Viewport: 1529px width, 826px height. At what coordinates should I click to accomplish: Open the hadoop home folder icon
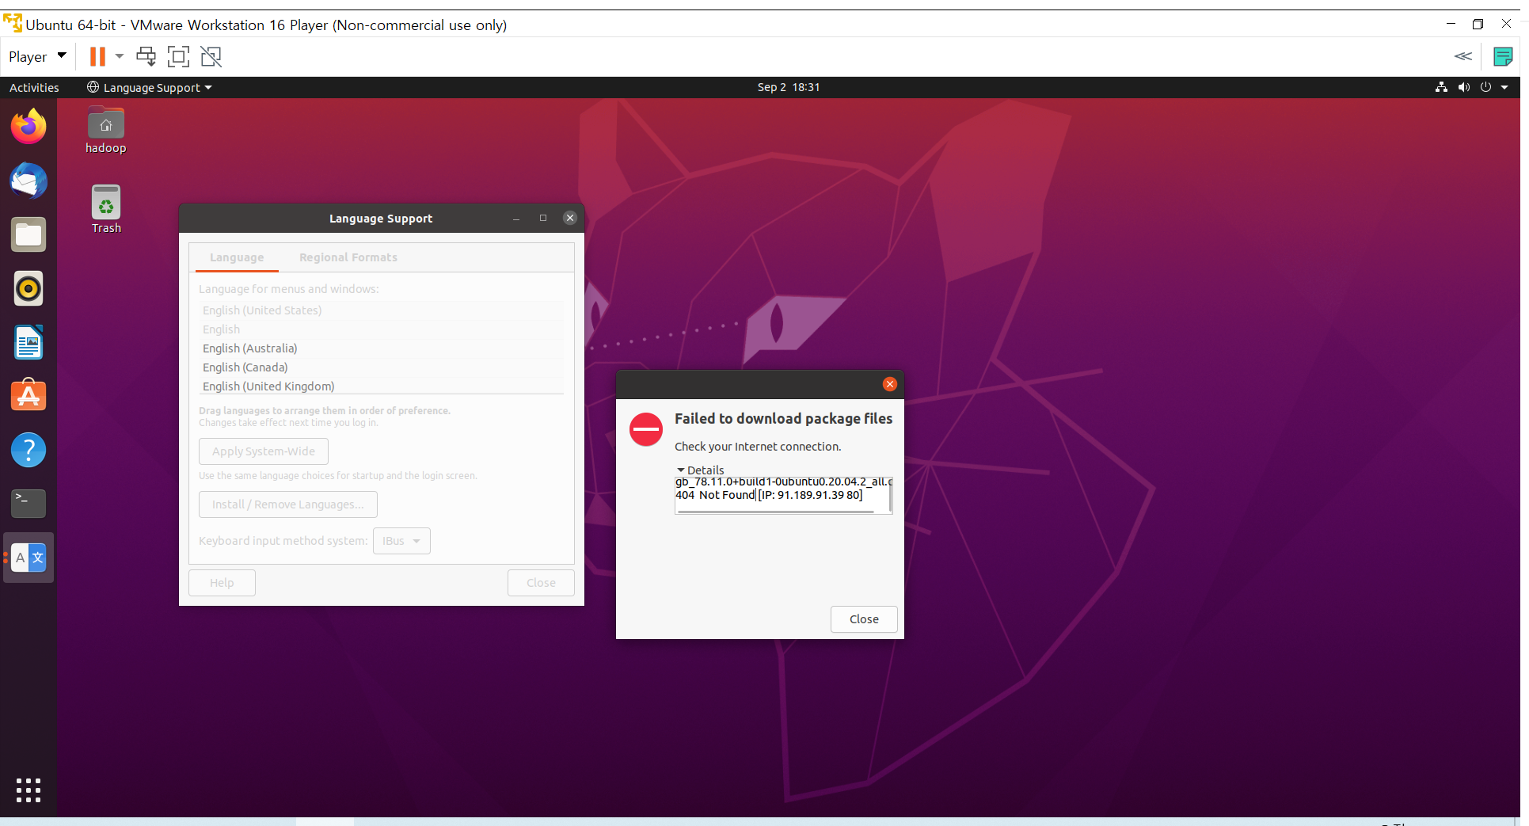(106, 131)
